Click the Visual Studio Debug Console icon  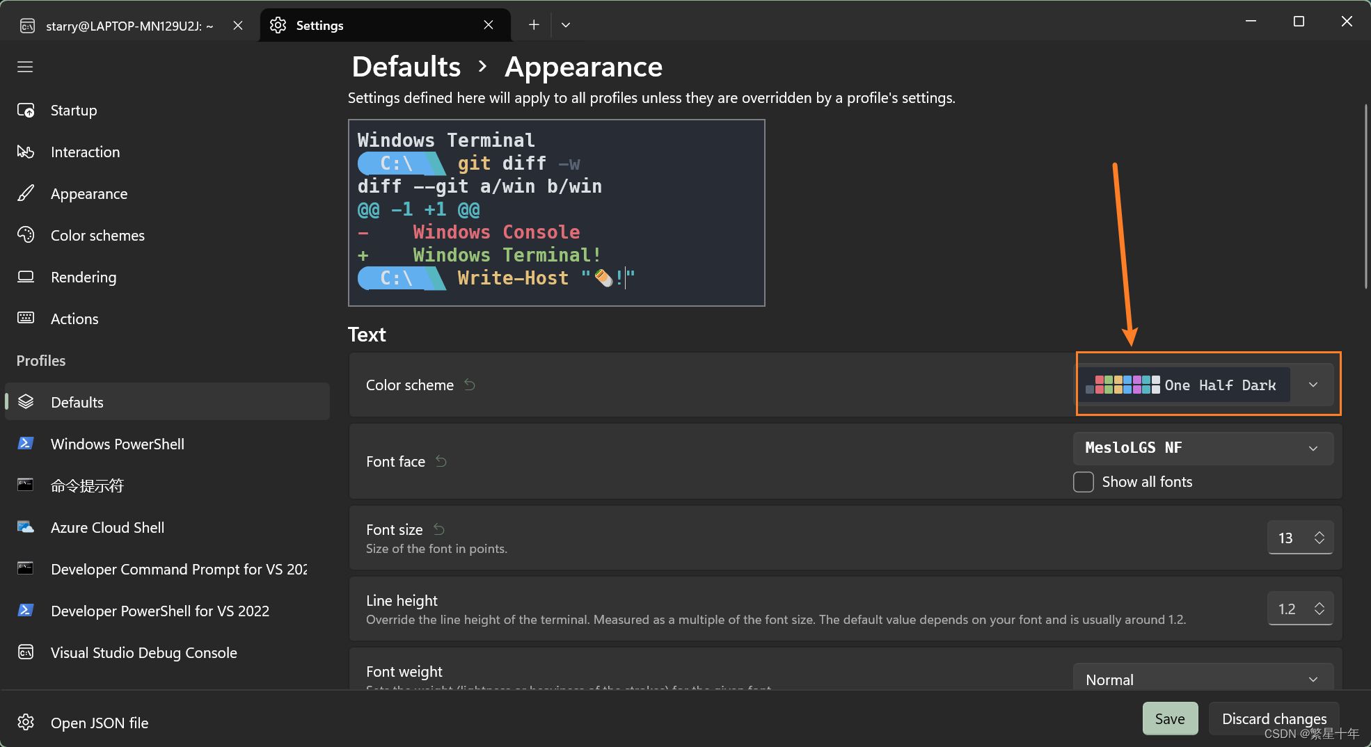click(26, 652)
